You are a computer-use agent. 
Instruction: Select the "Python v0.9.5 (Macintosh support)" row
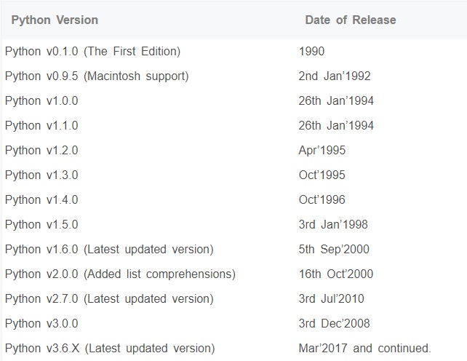click(x=97, y=76)
